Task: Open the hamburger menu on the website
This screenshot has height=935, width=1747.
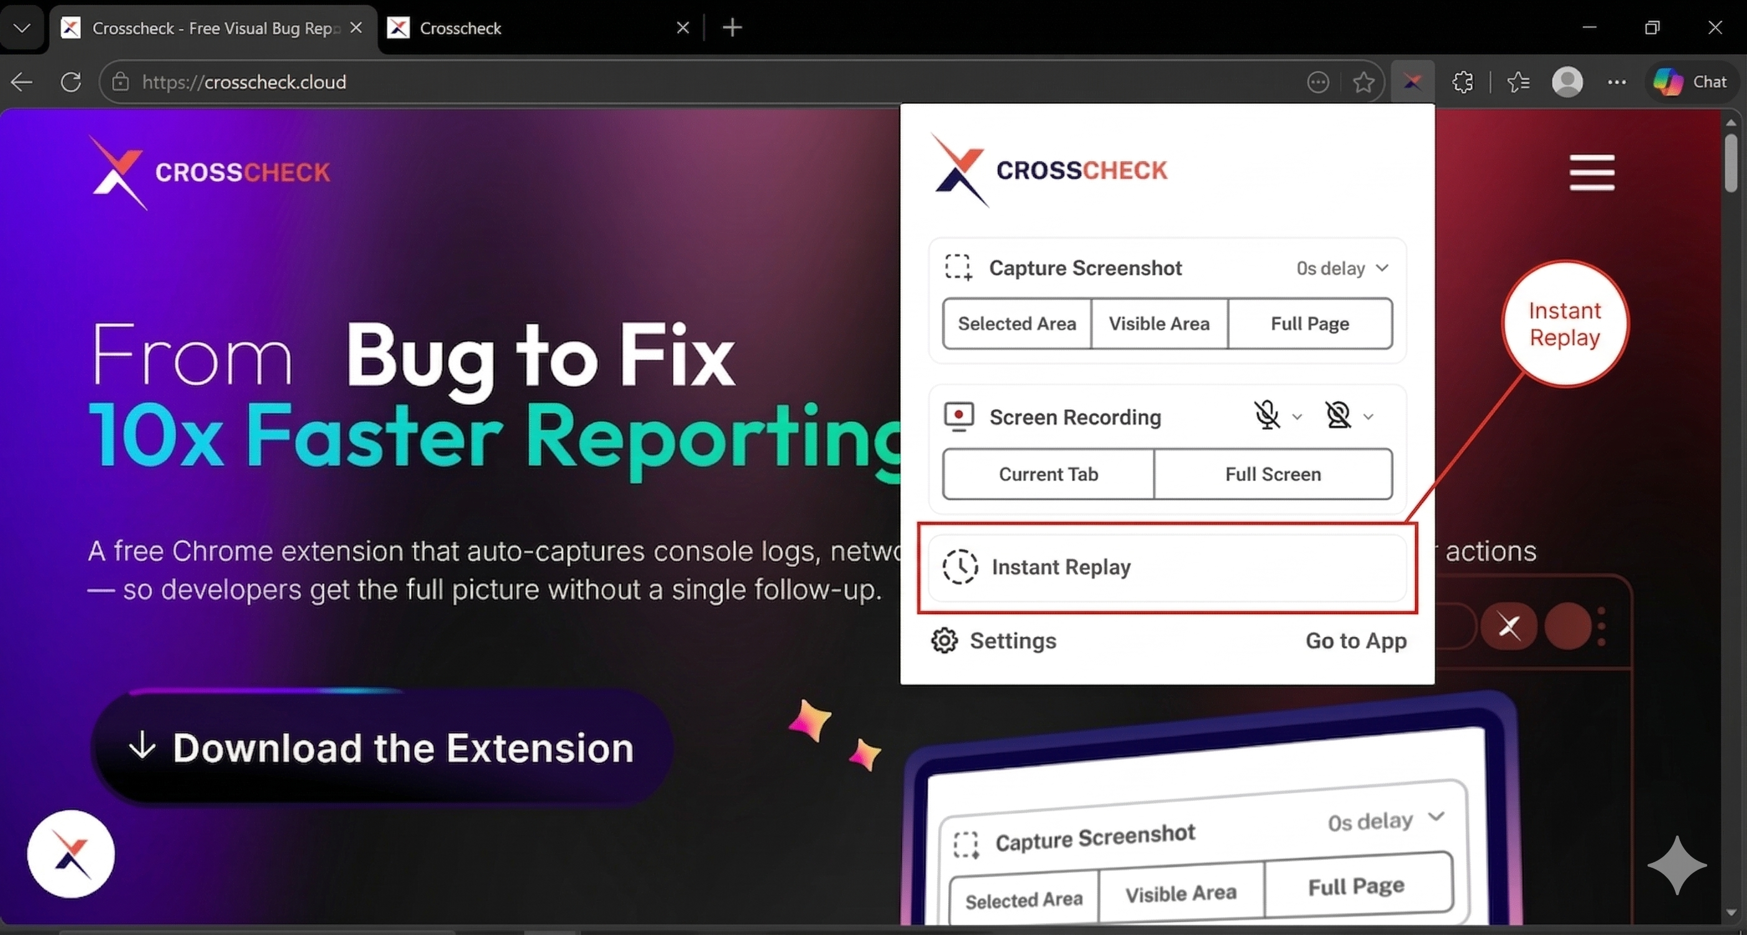Action: (x=1591, y=172)
